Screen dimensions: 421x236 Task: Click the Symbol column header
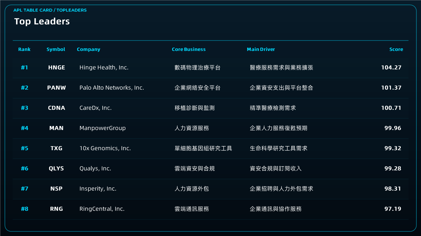(56, 49)
